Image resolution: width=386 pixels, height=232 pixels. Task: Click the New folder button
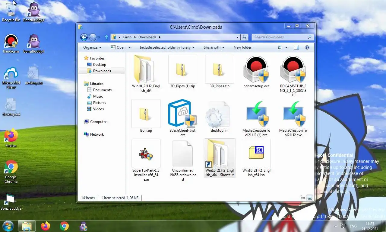(242, 47)
